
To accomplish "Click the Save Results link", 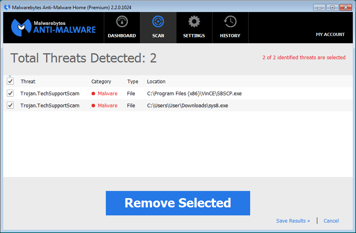I will (293, 221).
